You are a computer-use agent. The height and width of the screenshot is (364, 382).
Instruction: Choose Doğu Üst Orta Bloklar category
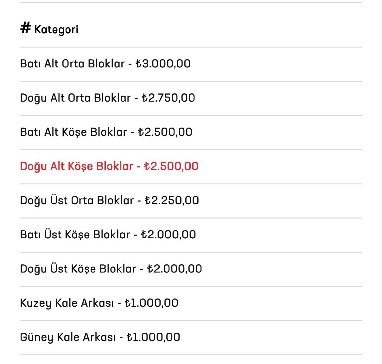(x=191, y=201)
